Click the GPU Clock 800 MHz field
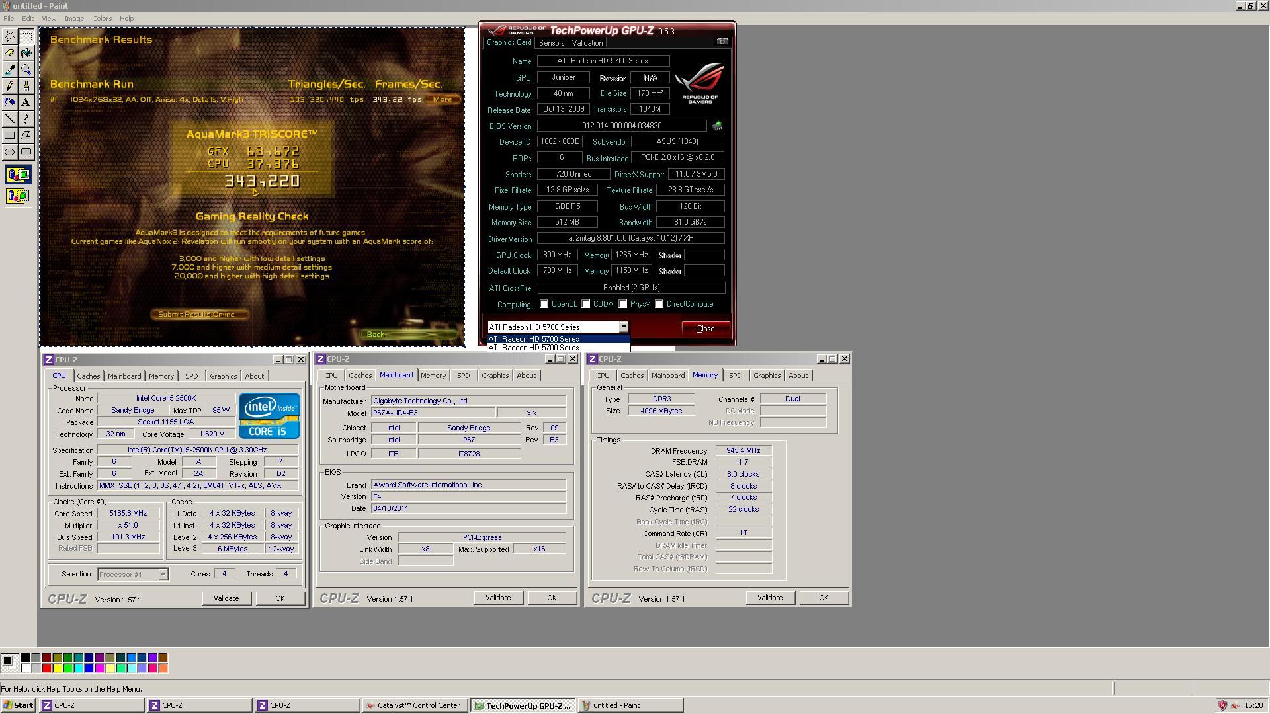 pos(558,255)
